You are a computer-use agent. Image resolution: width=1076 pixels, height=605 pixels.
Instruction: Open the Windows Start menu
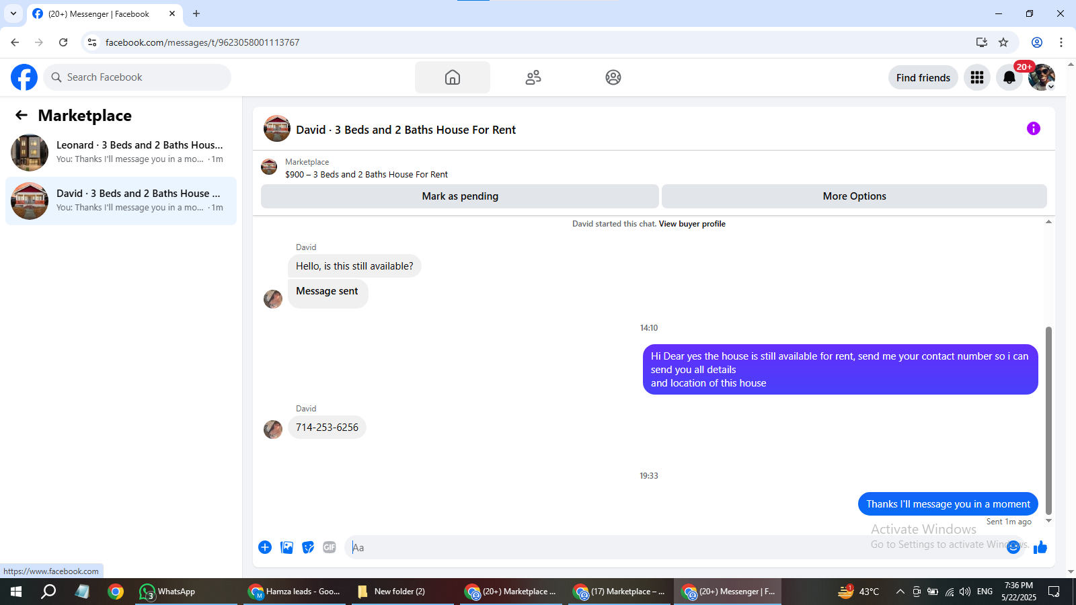click(x=16, y=592)
